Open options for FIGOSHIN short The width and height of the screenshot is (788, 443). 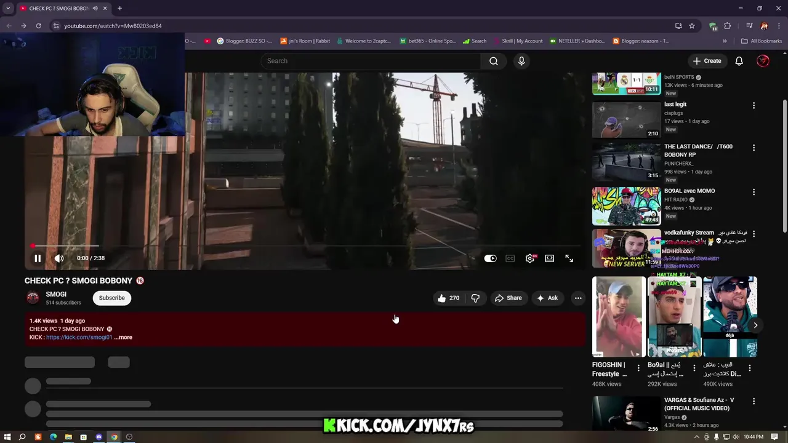[638, 368]
